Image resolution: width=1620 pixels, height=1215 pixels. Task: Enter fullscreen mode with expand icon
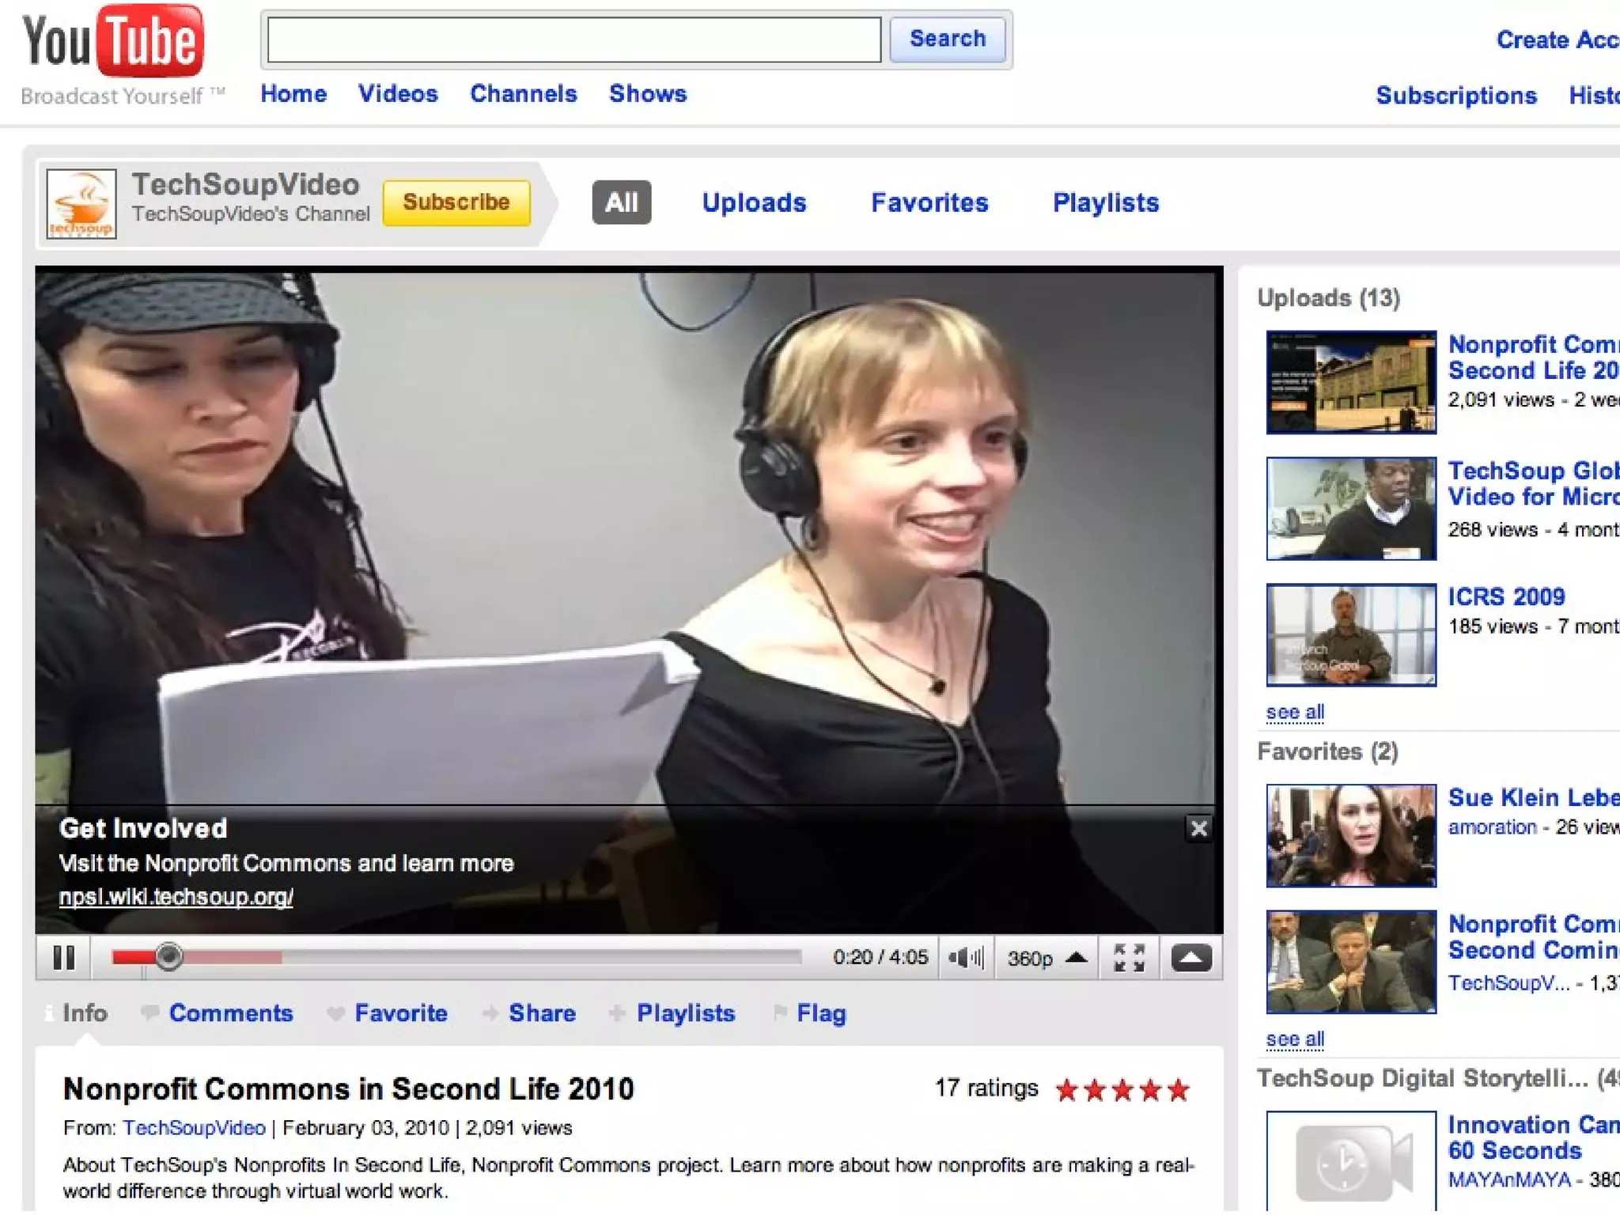1129,958
